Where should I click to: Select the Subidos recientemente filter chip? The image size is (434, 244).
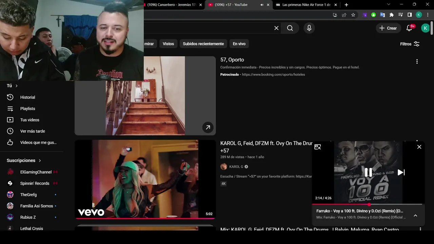tap(203, 44)
